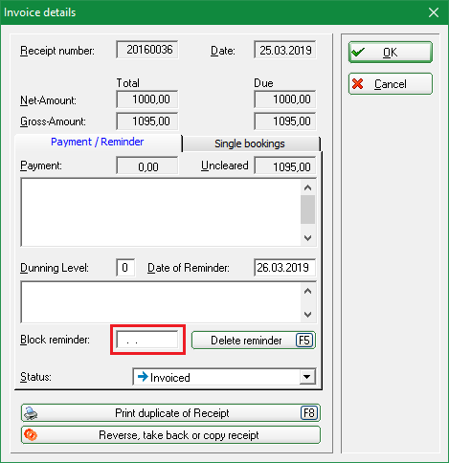Click the reminder list scroll down arrow

click(x=307, y=315)
